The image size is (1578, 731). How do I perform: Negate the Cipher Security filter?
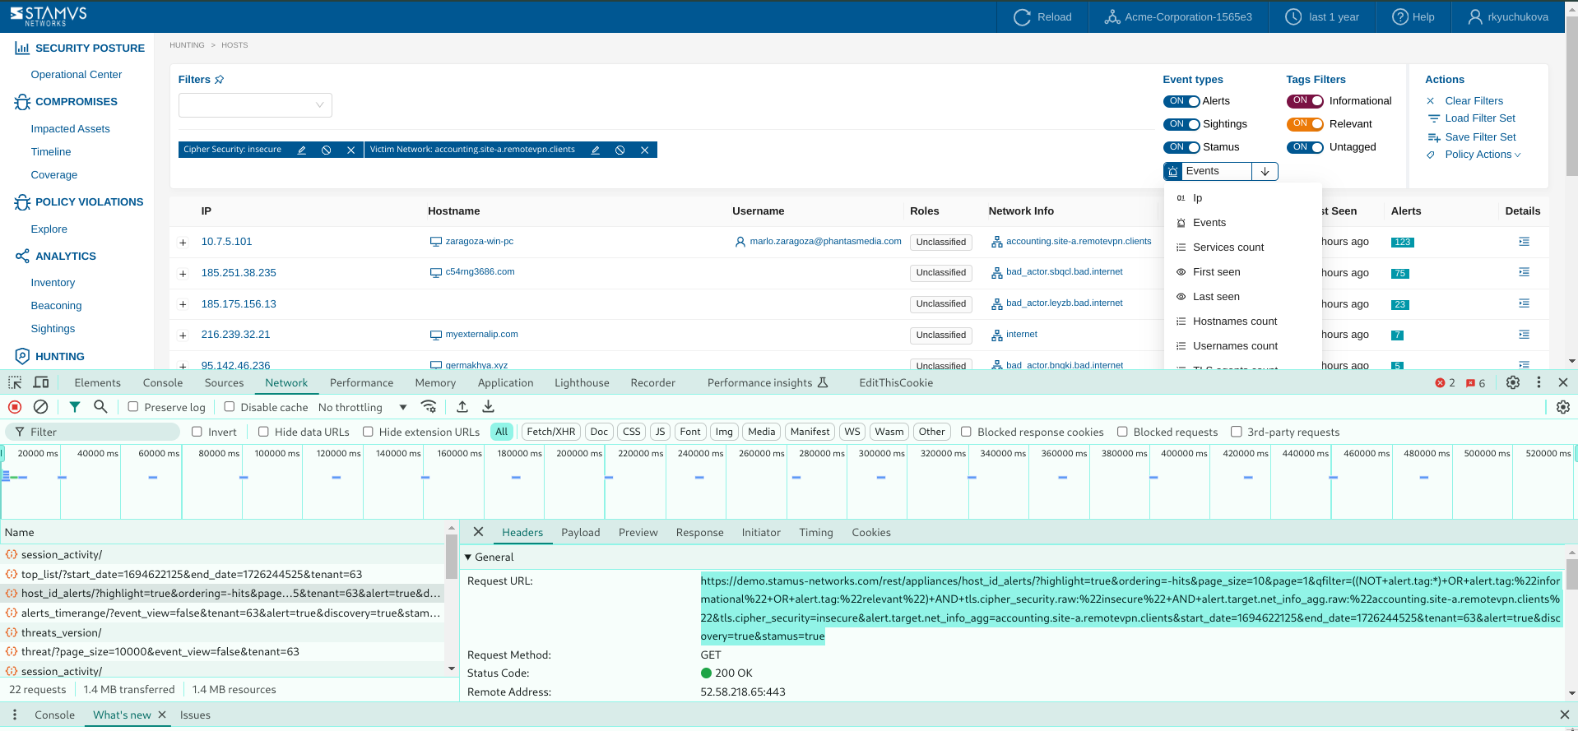click(327, 150)
